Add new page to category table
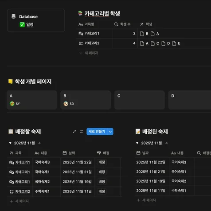Viewport: 211px width, 211px height. click(89, 53)
